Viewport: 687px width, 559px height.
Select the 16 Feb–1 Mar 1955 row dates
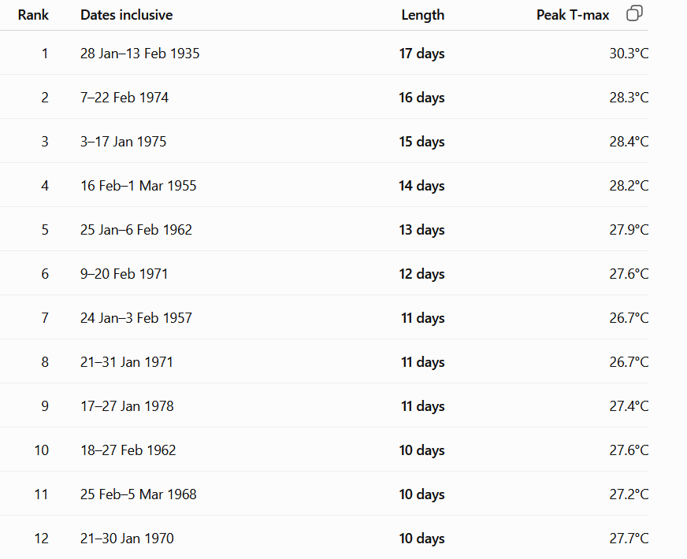point(139,186)
